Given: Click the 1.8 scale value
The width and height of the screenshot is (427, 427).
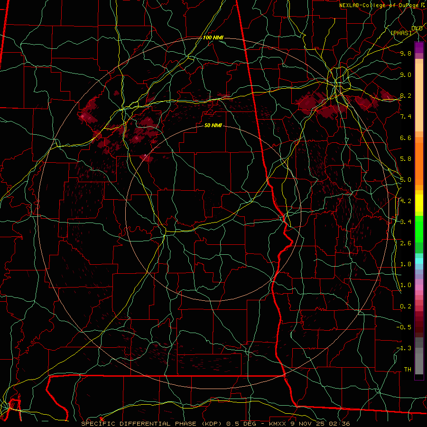Looking at the screenshot, I should pos(406,264).
